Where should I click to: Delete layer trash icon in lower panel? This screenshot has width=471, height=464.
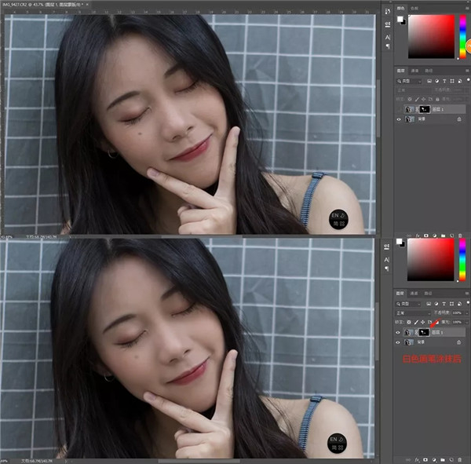[x=459, y=460]
